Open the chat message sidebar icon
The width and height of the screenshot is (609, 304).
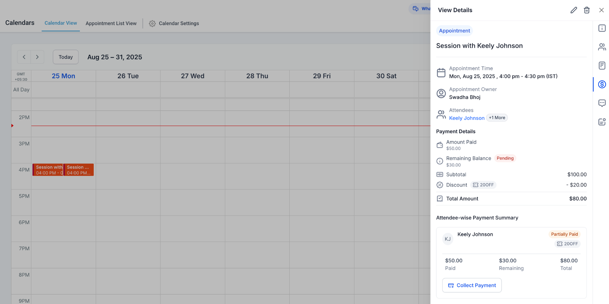pyautogui.click(x=602, y=103)
